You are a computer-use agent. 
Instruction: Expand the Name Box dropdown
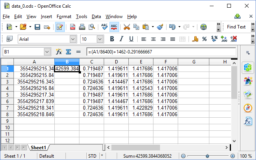(x=47, y=52)
